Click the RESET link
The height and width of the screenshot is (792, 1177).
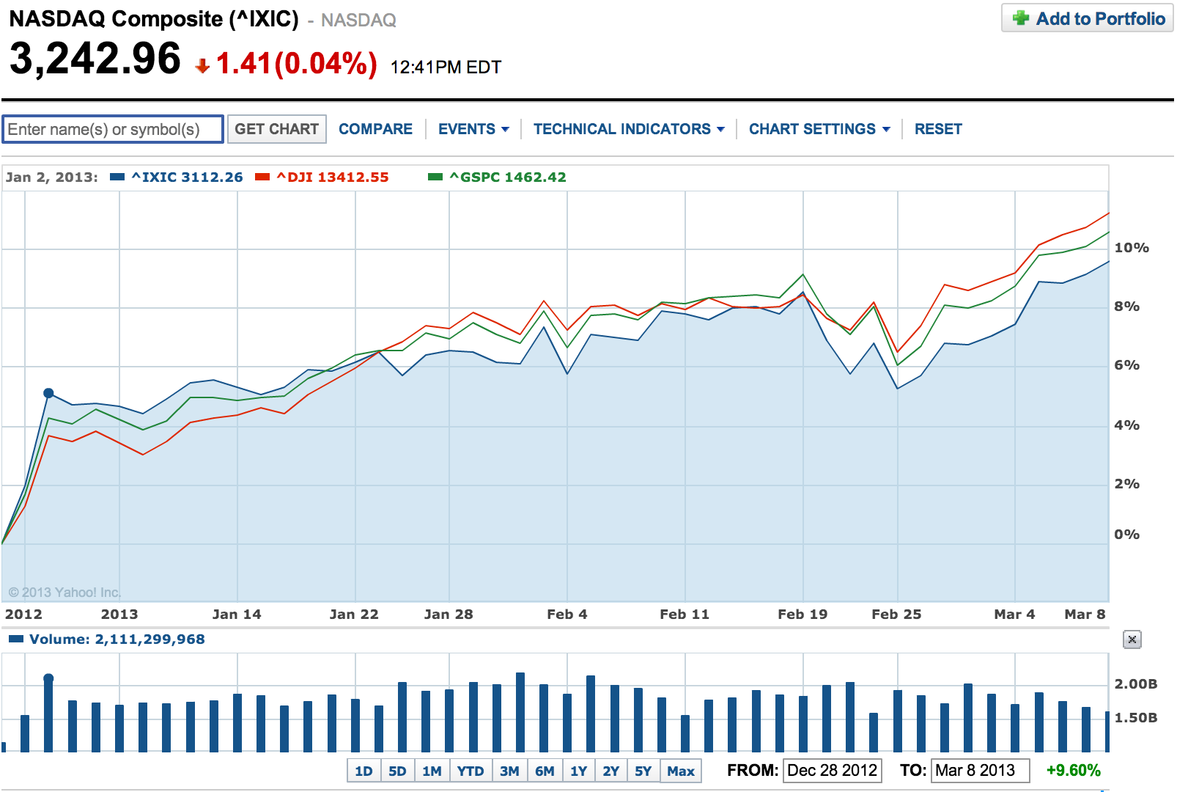[x=938, y=129]
